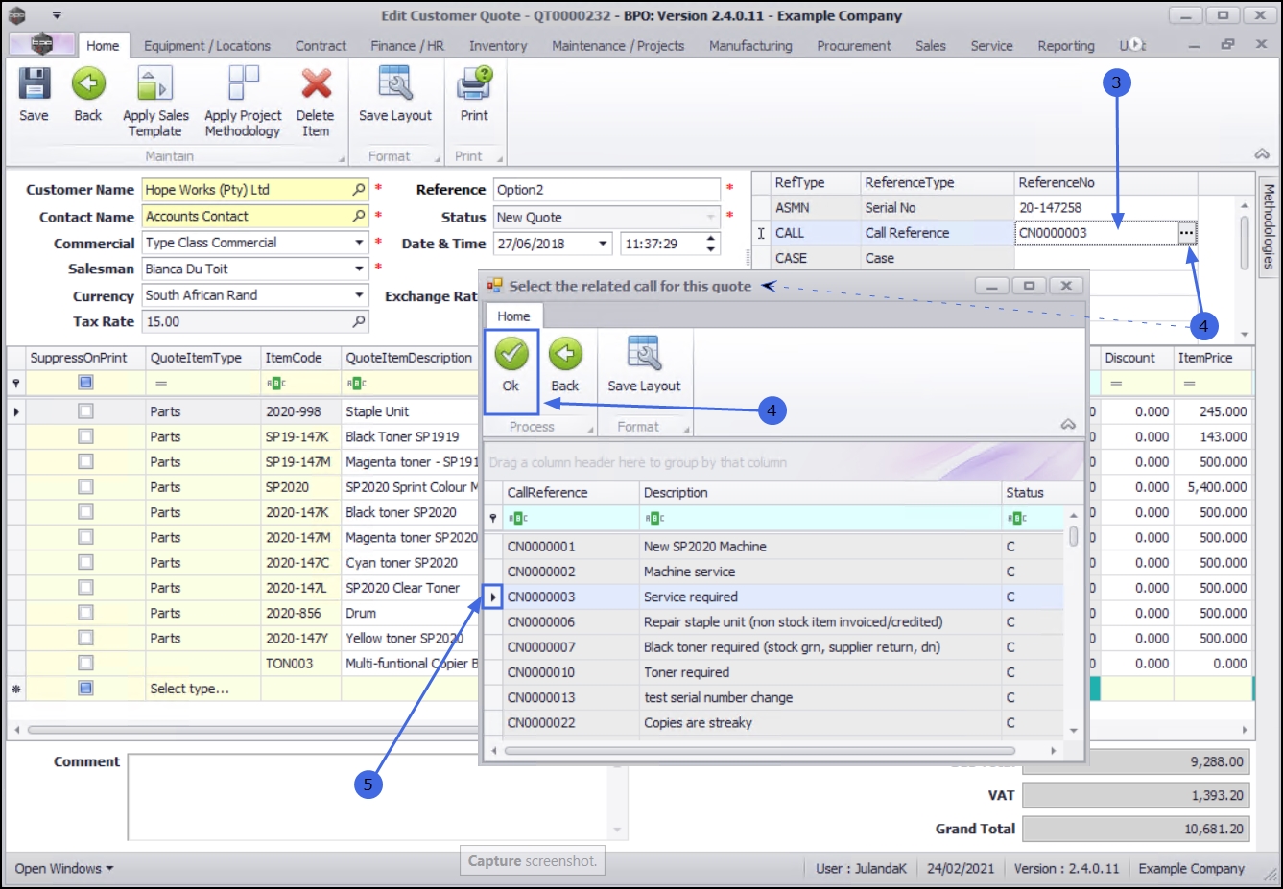The image size is (1283, 889).
Task: Expand the Currency dropdown
Action: 359,295
